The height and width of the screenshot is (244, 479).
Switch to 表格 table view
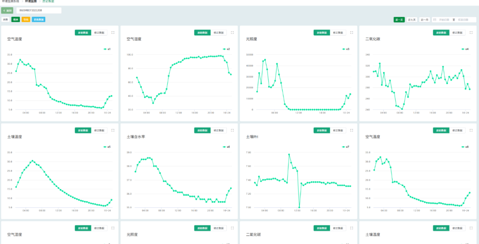tap(5, 19)
